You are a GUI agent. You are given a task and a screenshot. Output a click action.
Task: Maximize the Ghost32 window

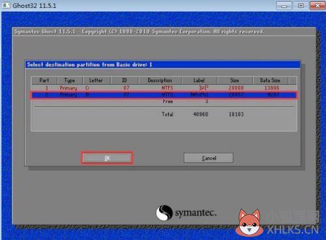(301, 5)
